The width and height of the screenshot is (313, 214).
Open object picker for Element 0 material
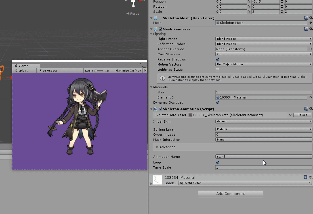point(310,97)
